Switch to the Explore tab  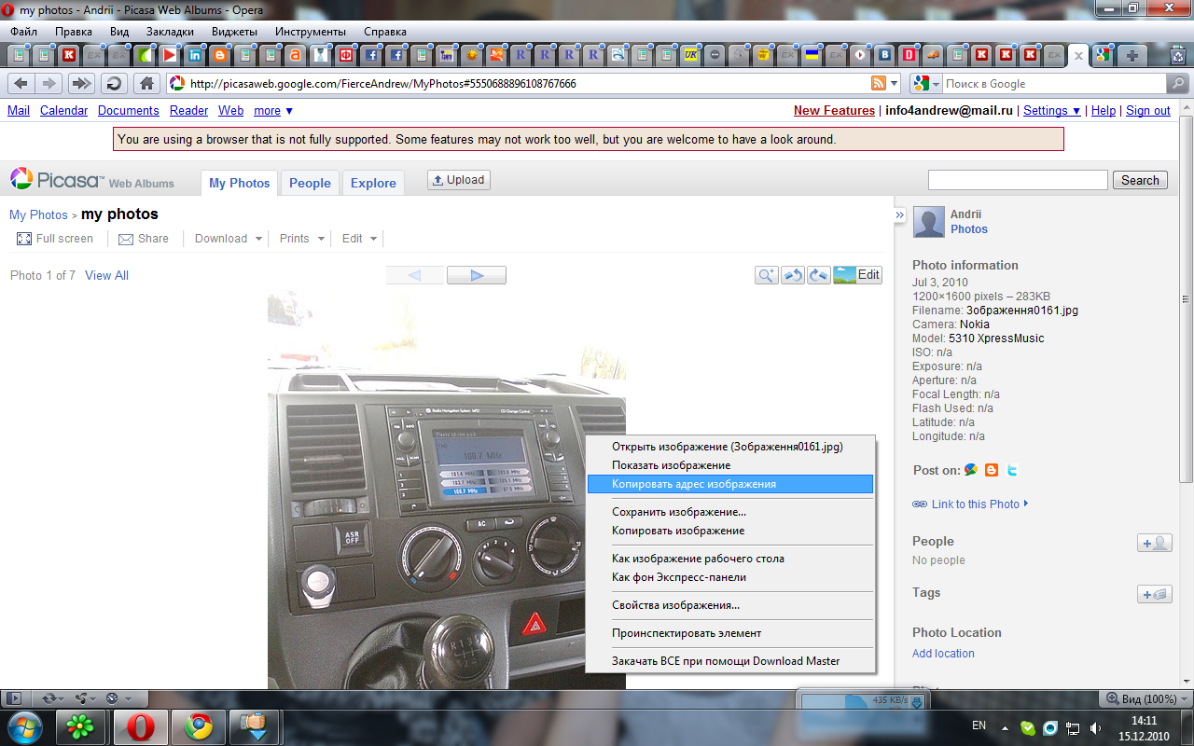373,183
